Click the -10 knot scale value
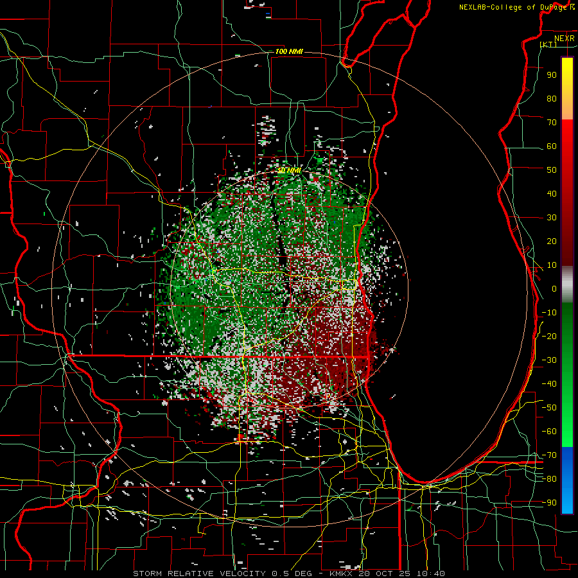The image size is (578, 578). pyautogui.click(x=549, y=313)
